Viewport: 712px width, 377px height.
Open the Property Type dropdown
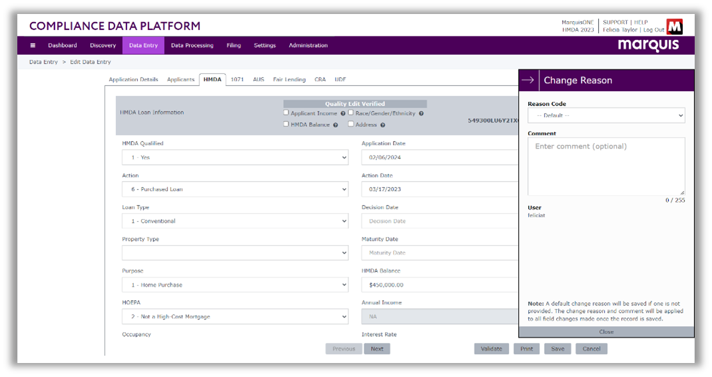point(235,253)
